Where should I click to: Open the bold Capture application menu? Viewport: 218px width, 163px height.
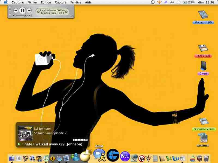[17, 2]
